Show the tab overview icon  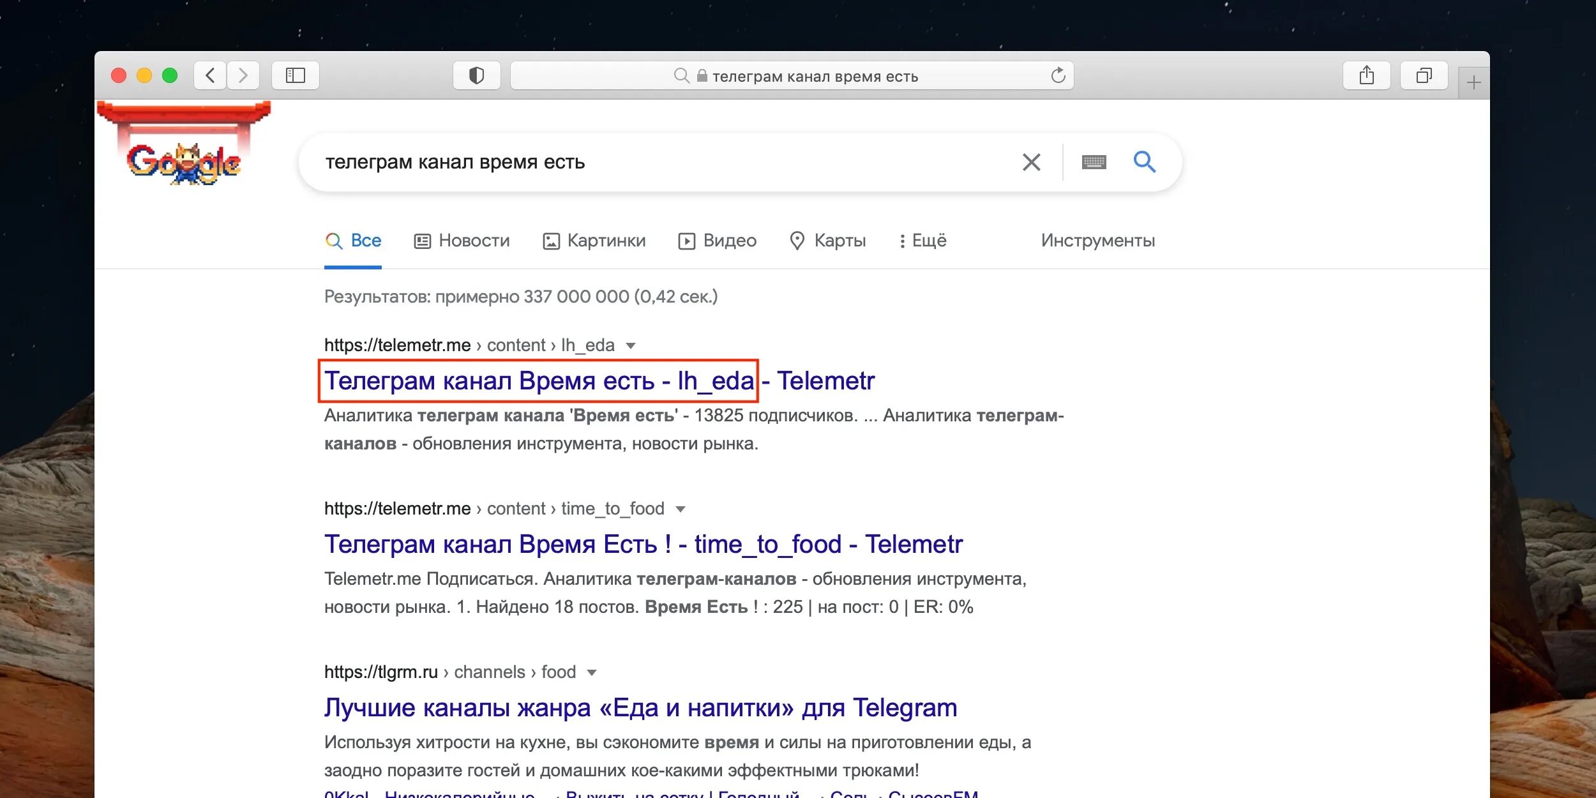point(1424,76)
